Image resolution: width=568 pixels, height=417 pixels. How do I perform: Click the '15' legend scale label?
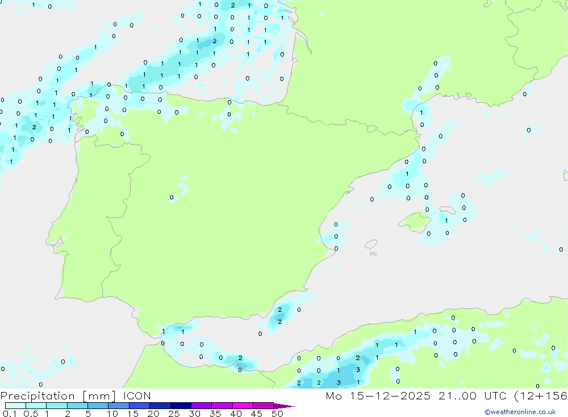tap(133, 414)
